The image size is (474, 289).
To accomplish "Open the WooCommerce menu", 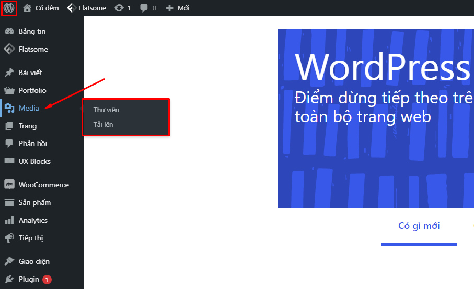I will pyautogui.click(x=44, y=185).
